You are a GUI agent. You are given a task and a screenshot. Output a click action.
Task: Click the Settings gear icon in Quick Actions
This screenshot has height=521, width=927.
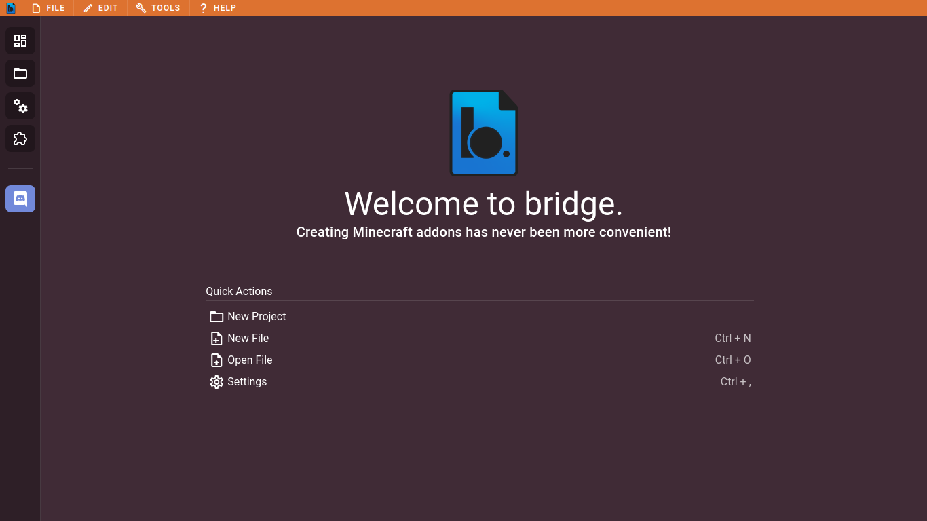[x=216, y=382]
